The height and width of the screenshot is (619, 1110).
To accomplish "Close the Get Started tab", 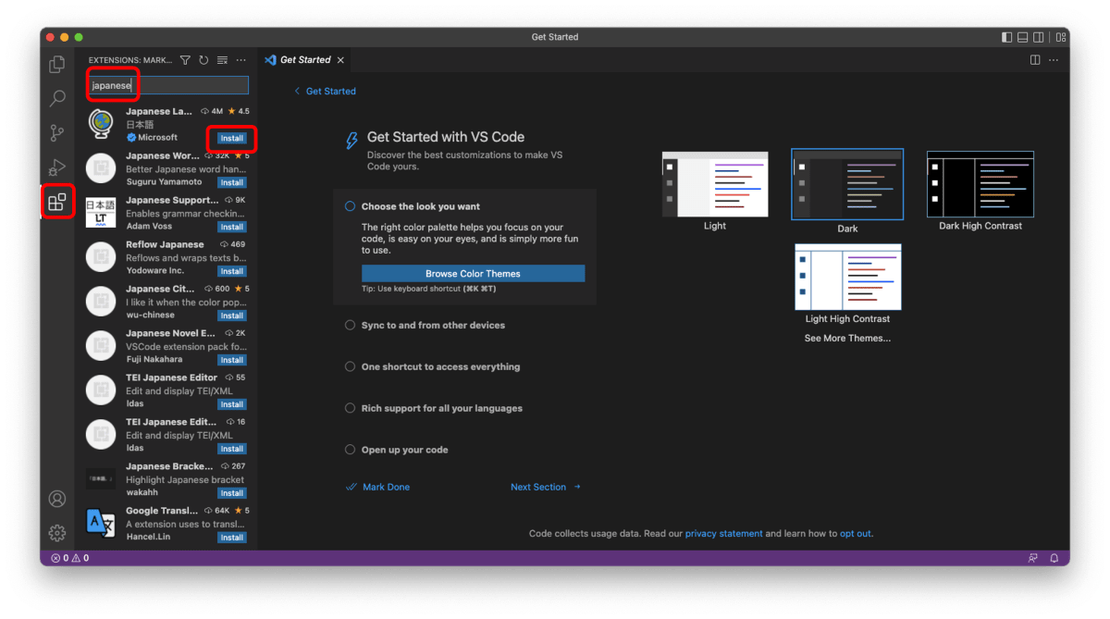I will pyautogui.click(x=340, y=60).
